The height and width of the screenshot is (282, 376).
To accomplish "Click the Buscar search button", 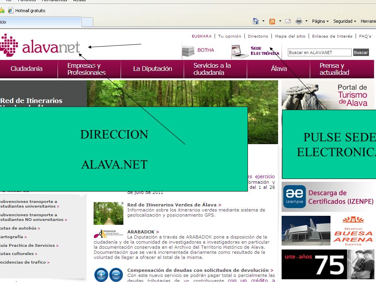I will coord(361,52).
